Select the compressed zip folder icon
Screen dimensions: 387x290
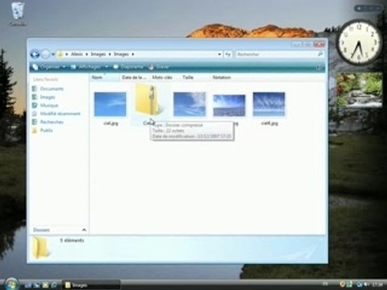tap(148, 101)
